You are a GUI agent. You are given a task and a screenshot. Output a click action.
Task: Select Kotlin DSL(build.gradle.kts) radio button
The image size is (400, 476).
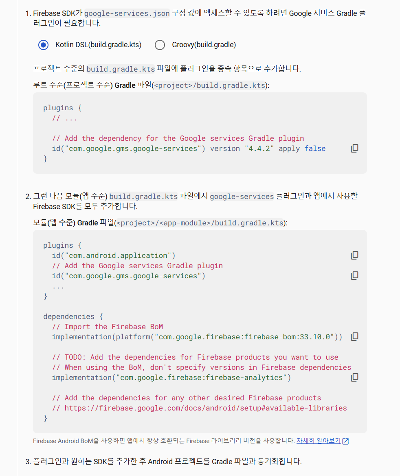(44, 45)
